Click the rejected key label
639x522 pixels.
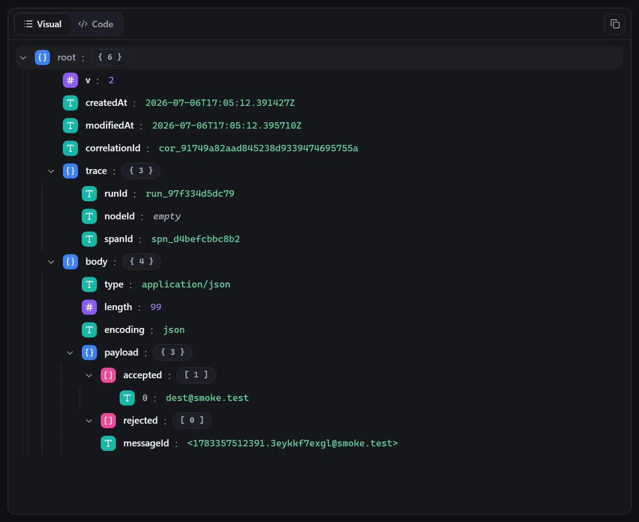[140, 421]
